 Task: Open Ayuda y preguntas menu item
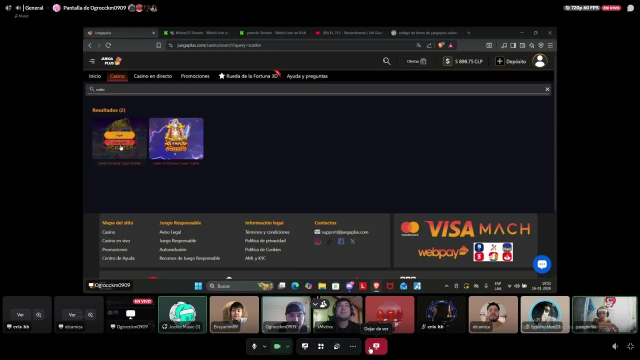(x=307, y=76)
